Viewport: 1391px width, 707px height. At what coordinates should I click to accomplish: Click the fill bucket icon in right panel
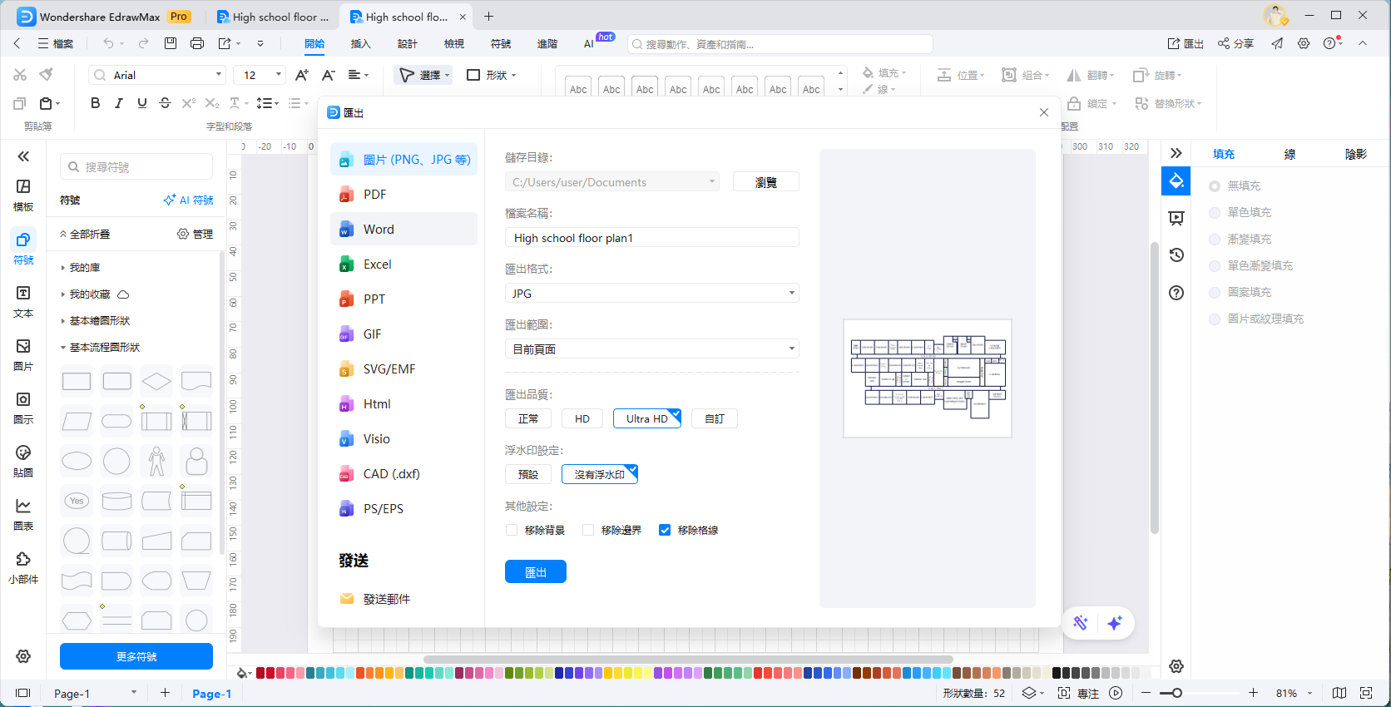click(1176, 181)
